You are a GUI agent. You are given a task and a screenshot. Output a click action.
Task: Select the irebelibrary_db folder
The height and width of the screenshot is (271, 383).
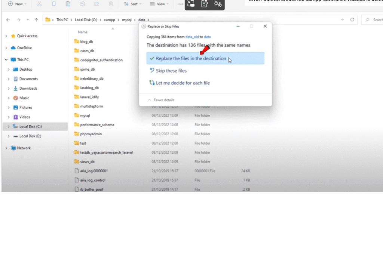click(92, 78)
